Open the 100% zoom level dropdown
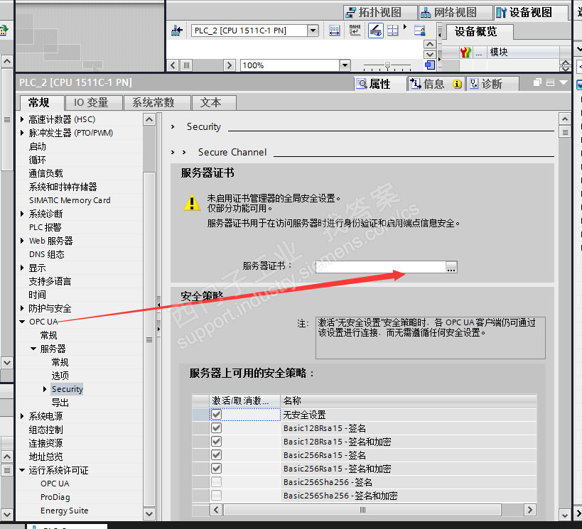582x529 pixels. pos(345,65)
